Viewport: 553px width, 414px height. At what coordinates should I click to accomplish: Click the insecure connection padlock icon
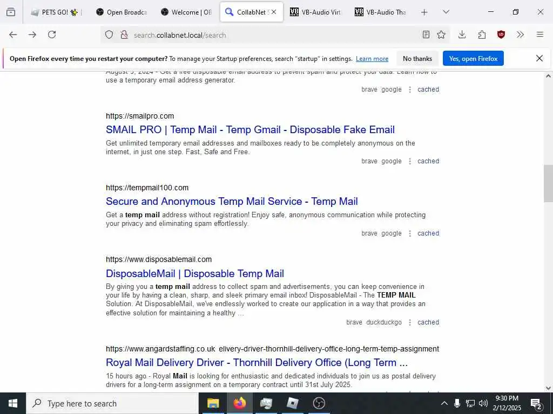click(x=124, y=35)
